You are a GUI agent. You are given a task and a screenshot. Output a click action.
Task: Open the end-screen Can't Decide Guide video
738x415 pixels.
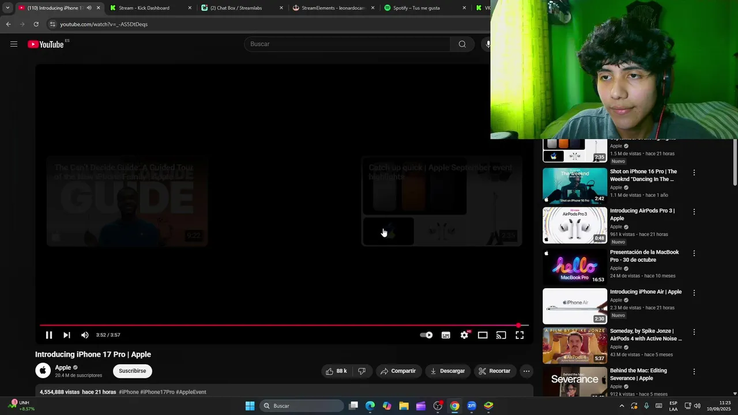tap(127, 201)
